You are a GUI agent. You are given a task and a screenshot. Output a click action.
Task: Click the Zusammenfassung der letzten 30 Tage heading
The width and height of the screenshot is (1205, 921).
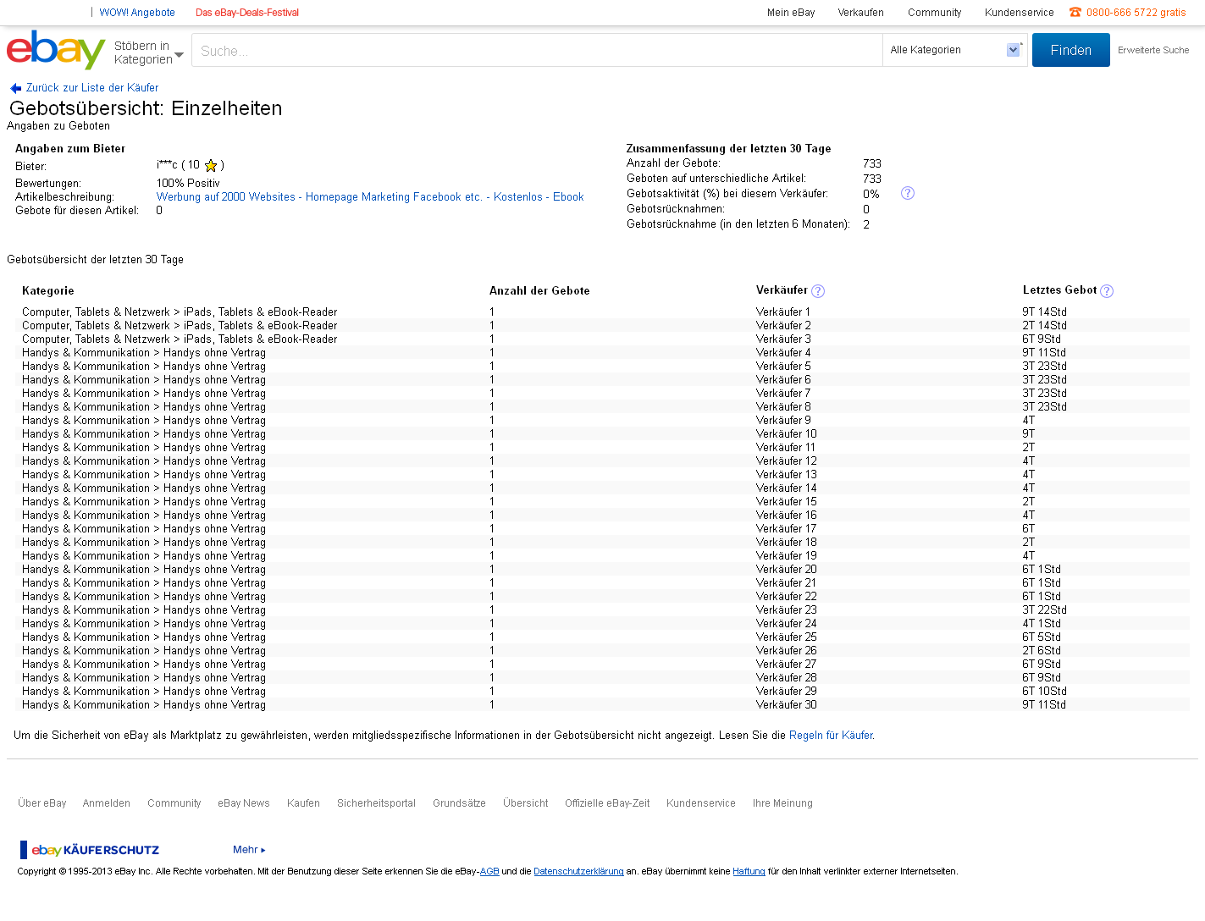(x=728, y=148)
